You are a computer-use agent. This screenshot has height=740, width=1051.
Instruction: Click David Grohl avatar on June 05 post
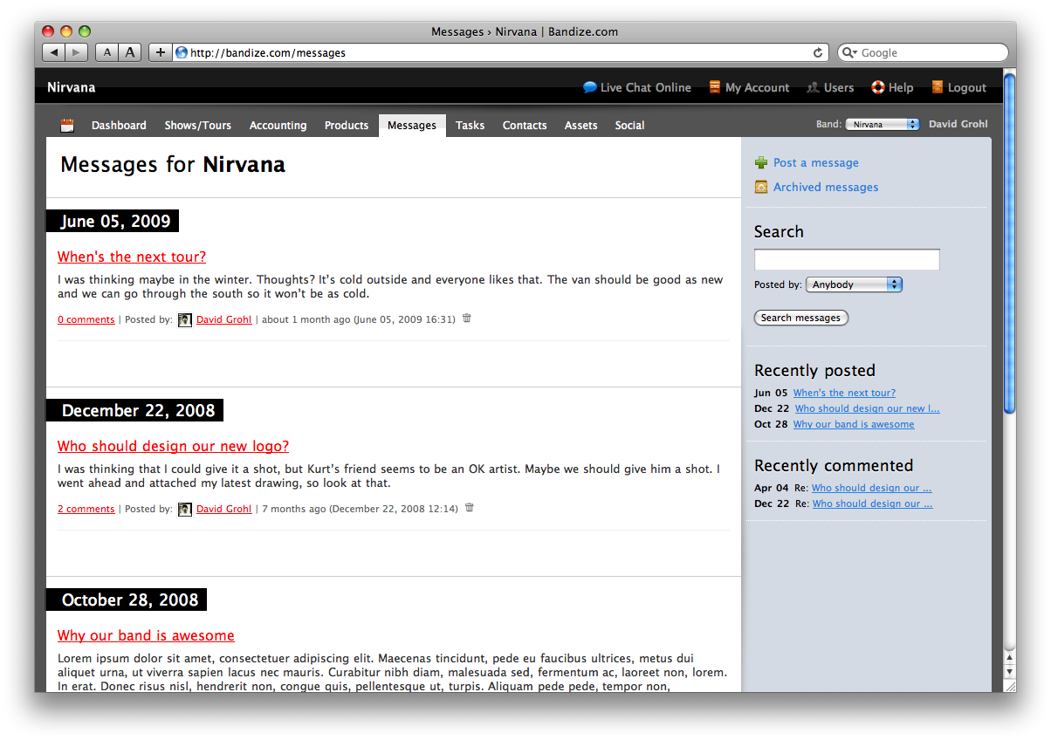185,320
